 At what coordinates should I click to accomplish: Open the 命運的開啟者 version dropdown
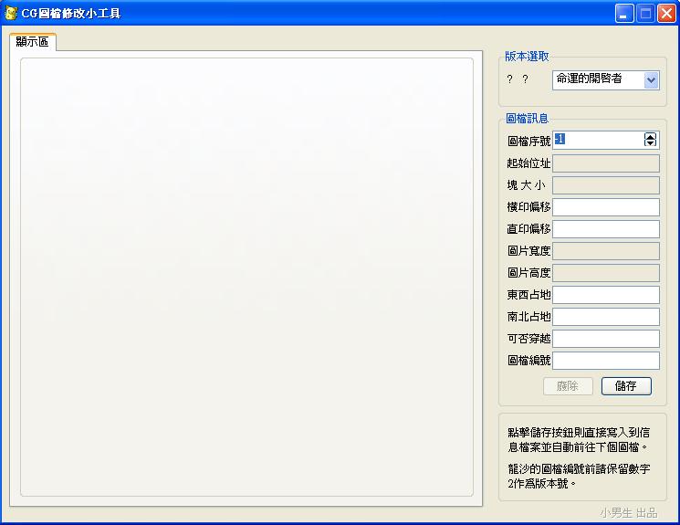tap(651, 79)
